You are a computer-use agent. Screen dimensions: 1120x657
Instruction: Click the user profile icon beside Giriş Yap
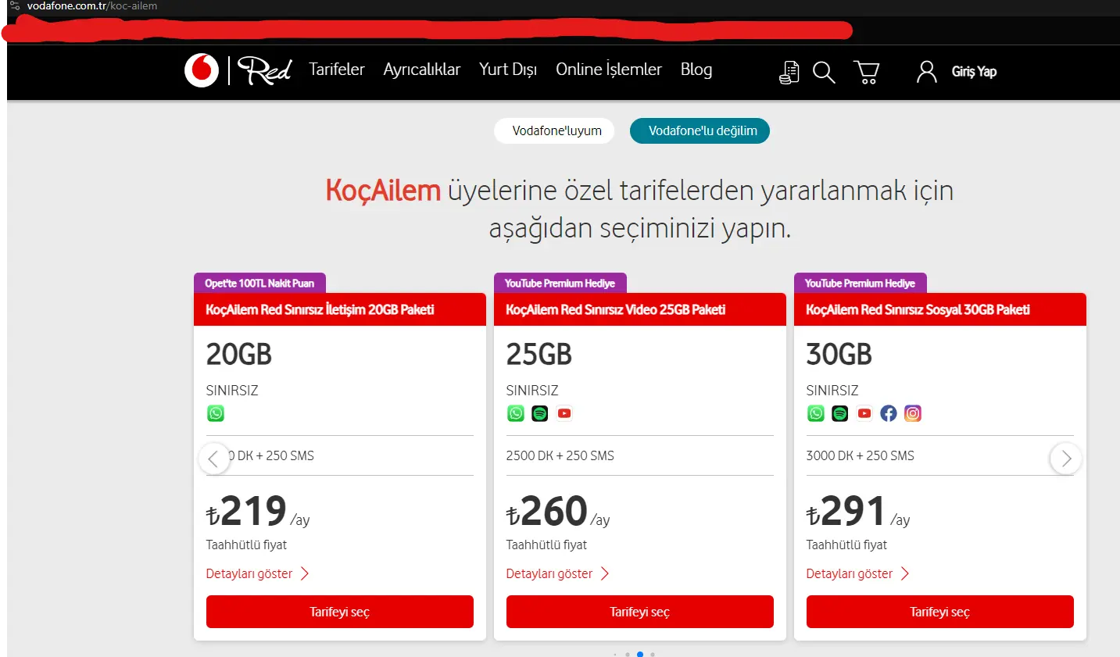click(926, 72)
